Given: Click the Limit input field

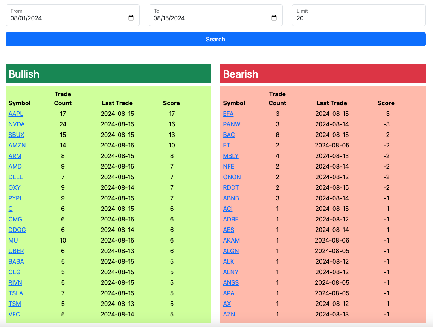Looking at the screenshot, I should click(358, 15).
